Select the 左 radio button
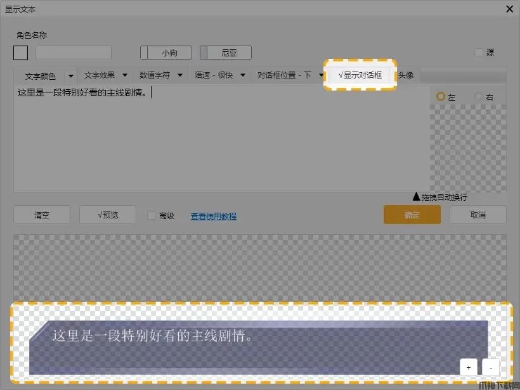This screenshot has height=390, width=520. (x=441, y=97)
